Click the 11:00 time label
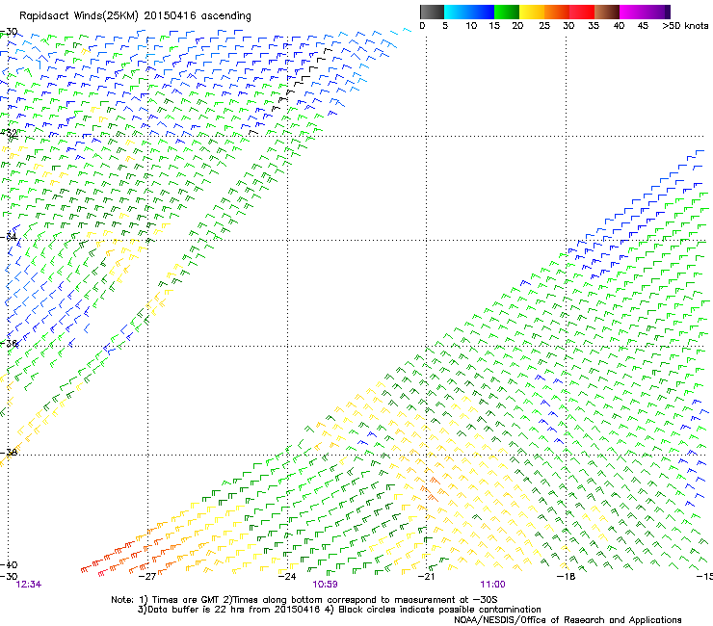713x626 pixels. [492, 585]
